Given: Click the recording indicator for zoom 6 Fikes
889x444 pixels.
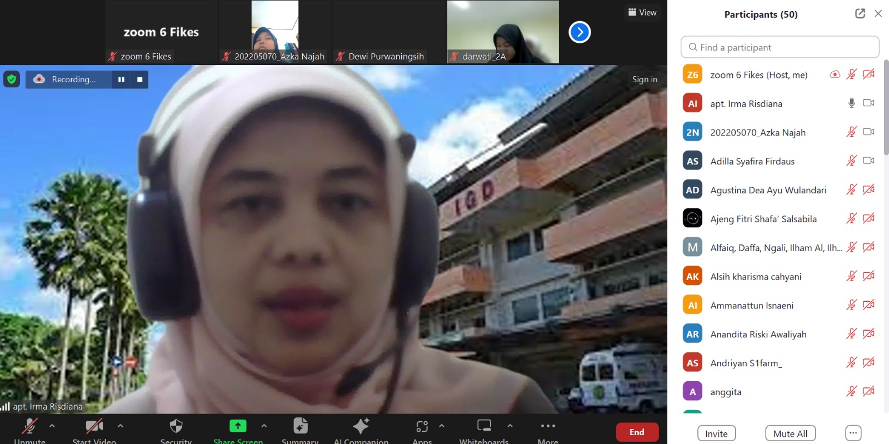Looking at the screenshot, I should tap(835, 74).
